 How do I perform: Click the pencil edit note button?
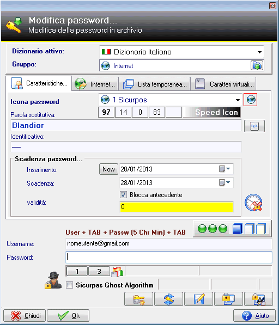[x=198, y=299]
